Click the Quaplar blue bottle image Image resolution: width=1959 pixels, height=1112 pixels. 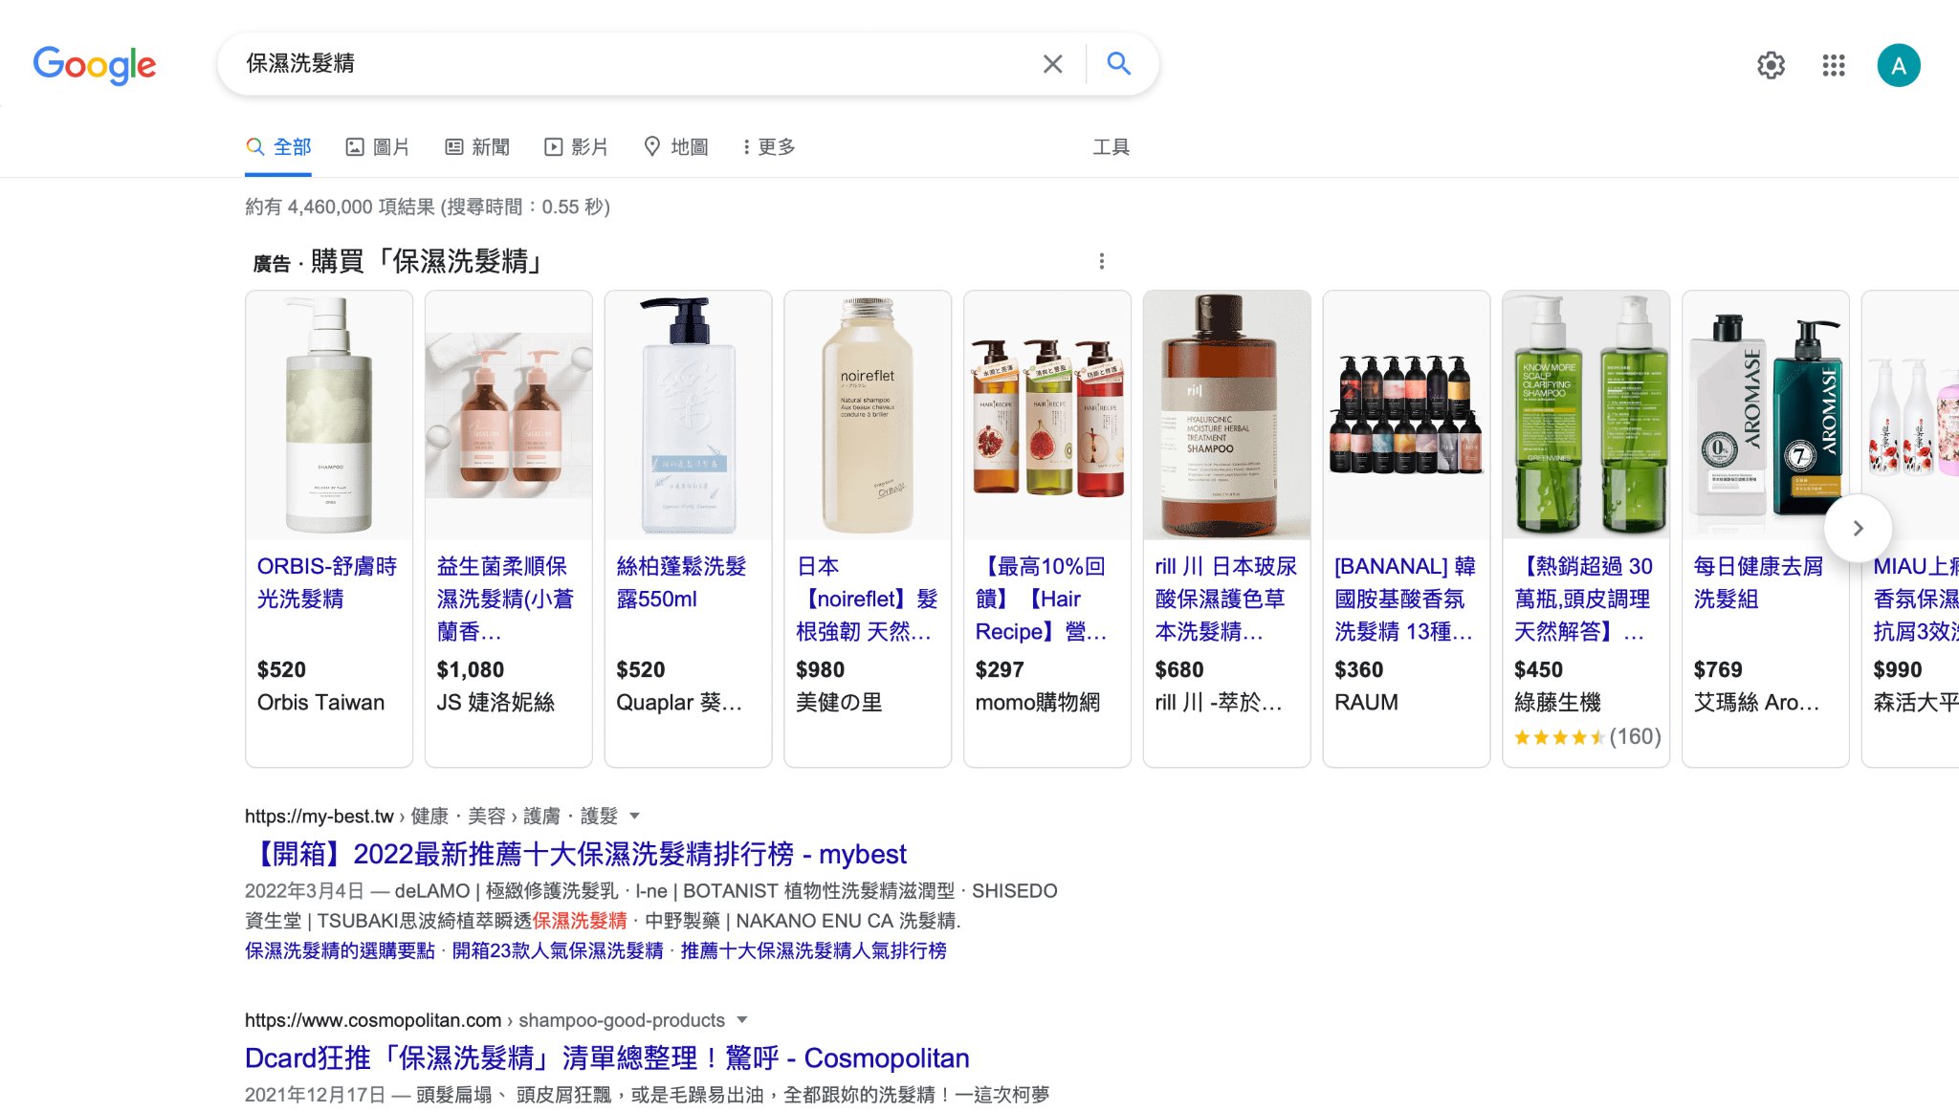coord(689,415)
